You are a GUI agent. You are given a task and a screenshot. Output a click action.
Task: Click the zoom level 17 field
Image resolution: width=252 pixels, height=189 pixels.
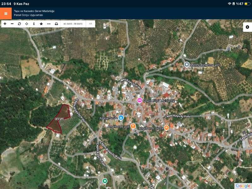click(90, 24)
